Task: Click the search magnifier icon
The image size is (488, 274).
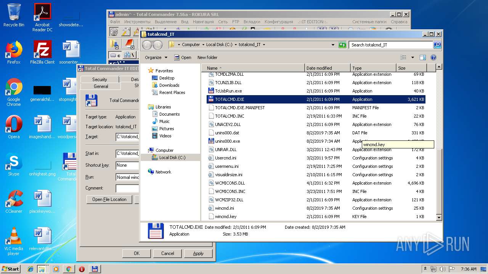Action: coord(437,45)
